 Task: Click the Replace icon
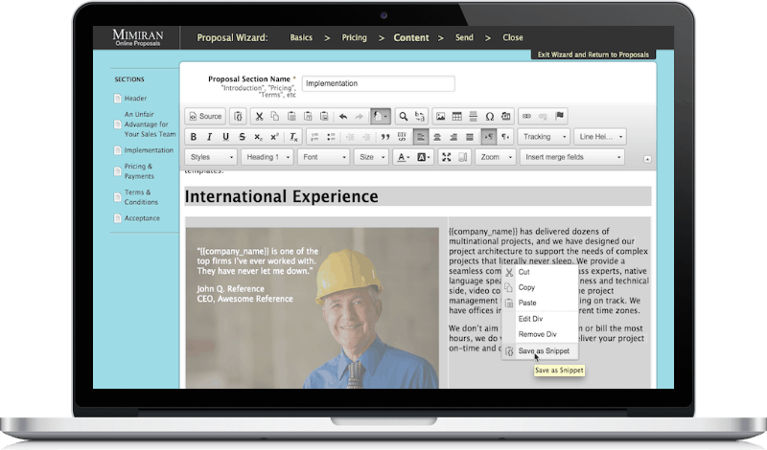coord(420,116)
